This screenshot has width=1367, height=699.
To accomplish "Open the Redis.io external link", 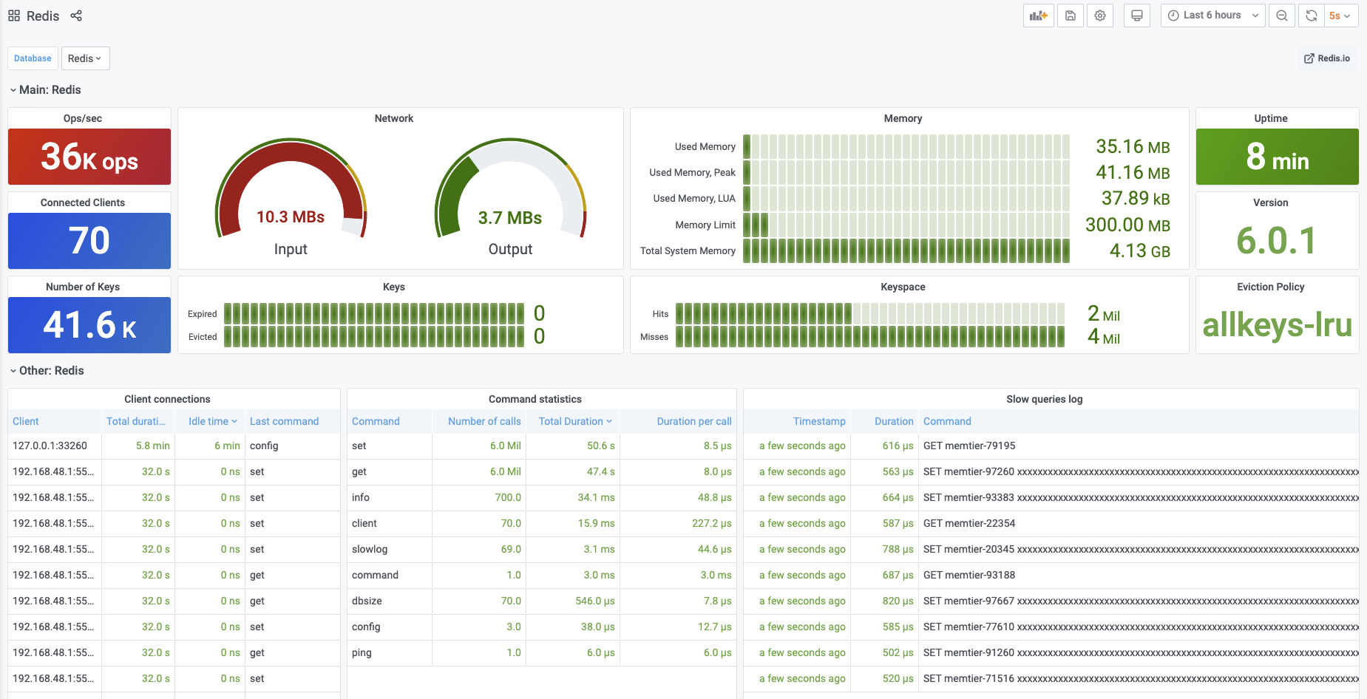I will pos(1327,58).
